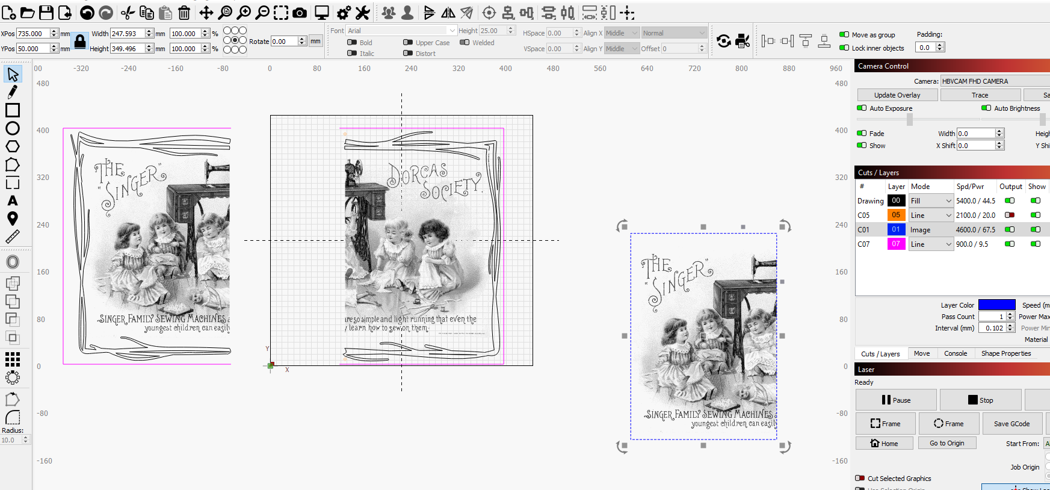1050x490 pixels.
Task: Open Mode dropdown for C05 layer
Action: pos(931,216)
